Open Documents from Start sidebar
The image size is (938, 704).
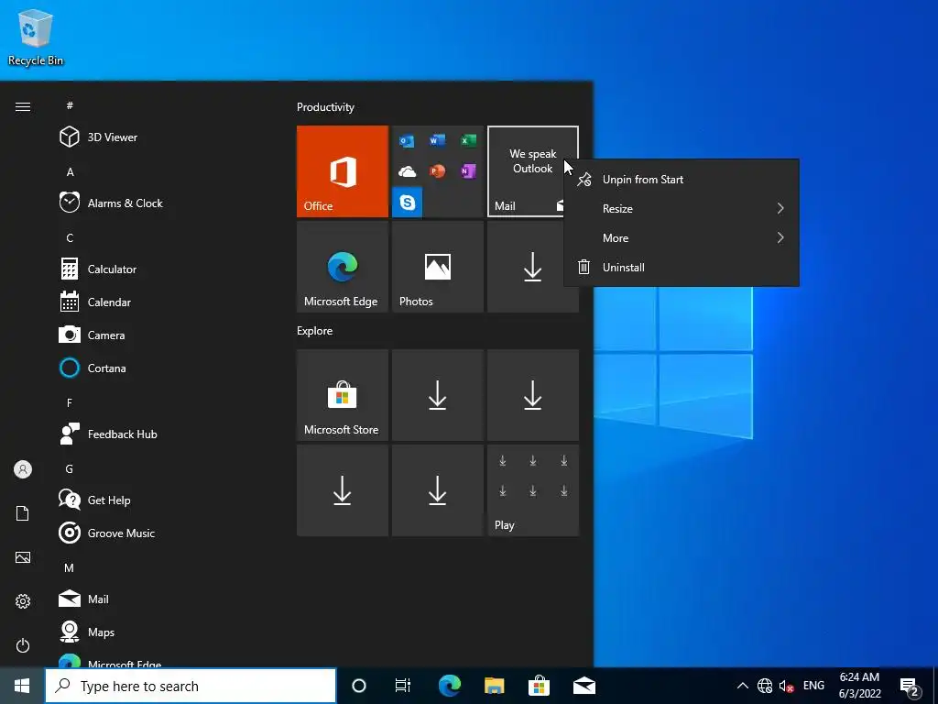tap(23, 513)
